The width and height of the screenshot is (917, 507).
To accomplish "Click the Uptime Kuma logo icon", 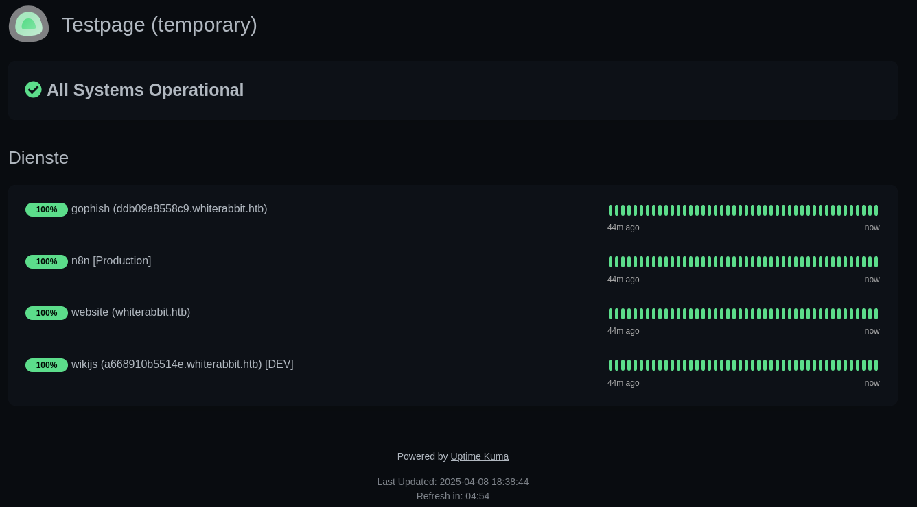I will coord(29,24).
